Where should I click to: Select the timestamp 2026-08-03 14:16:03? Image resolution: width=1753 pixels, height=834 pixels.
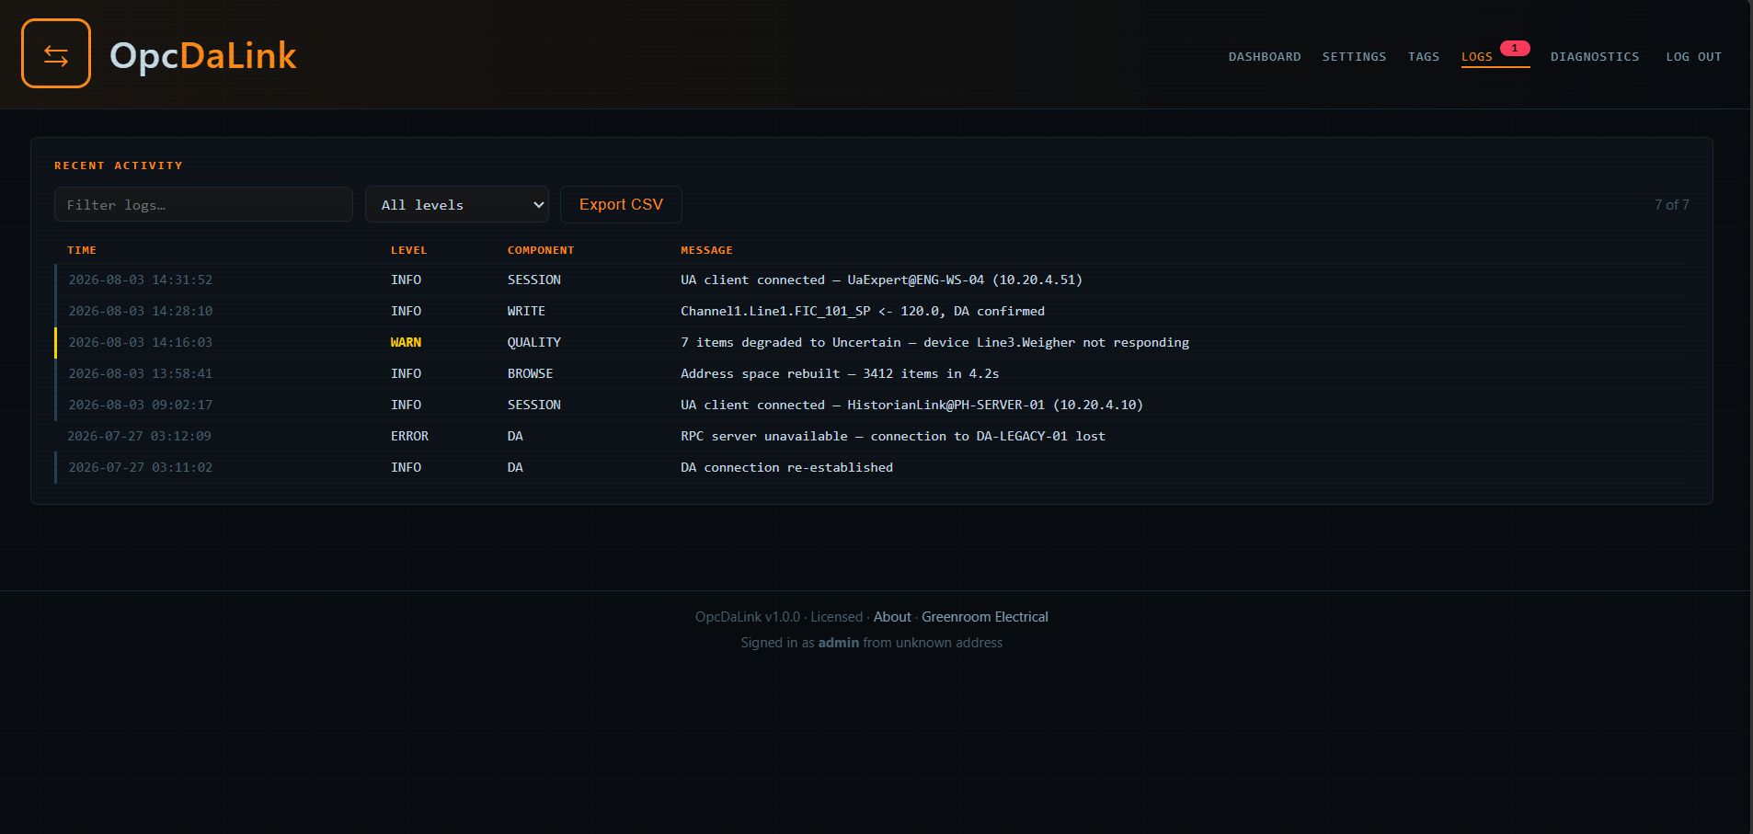tap(141, 342)
